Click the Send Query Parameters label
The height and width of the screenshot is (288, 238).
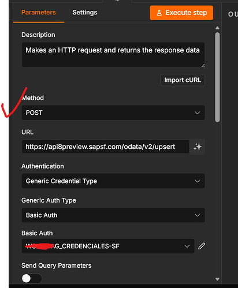[x=57, y=265]
